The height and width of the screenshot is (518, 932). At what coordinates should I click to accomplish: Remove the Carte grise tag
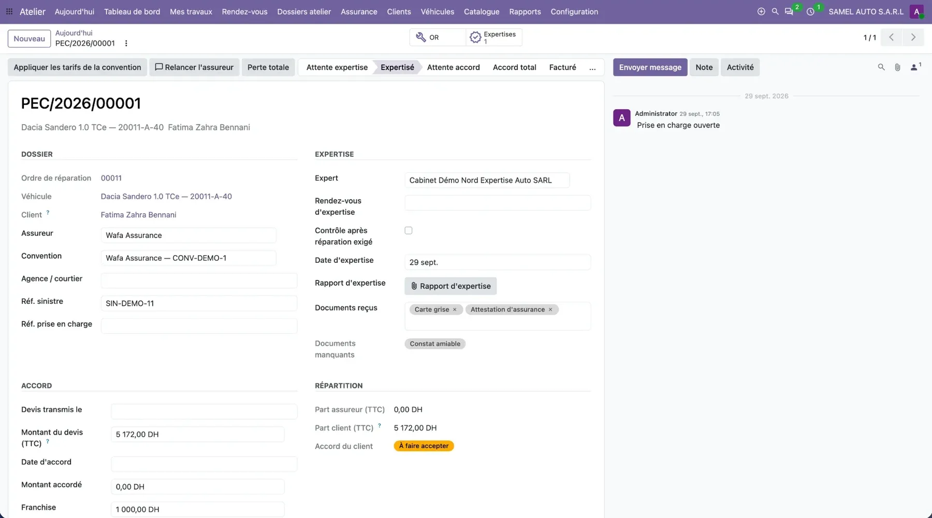pos(455,309)
